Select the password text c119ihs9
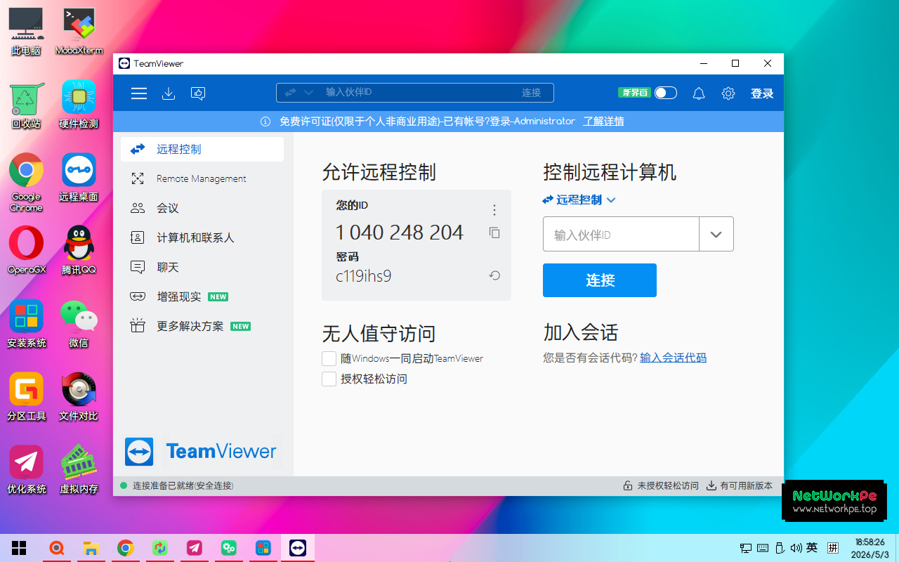Viewport: 899px width, 562px height. [x=364, y=276]
